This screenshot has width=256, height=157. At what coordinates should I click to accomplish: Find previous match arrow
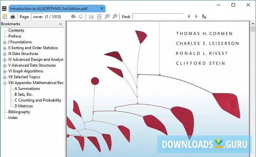coord(189,16)
